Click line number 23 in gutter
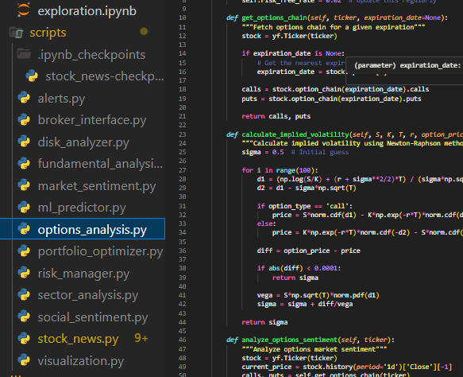This screenshot has height=377, width=463. click(x=183, y=134)
